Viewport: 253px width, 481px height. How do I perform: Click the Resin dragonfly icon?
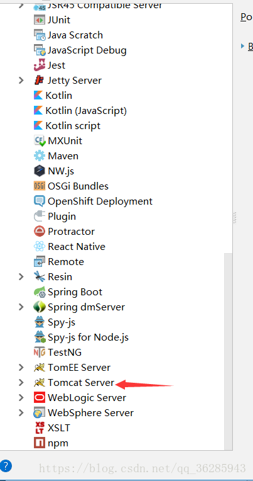tap(40, 276)
